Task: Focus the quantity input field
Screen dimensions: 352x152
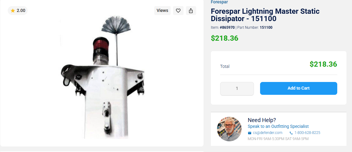Action: (237, 88)
